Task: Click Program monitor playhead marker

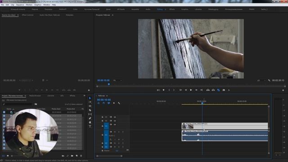Action: (x=109, y=84)
